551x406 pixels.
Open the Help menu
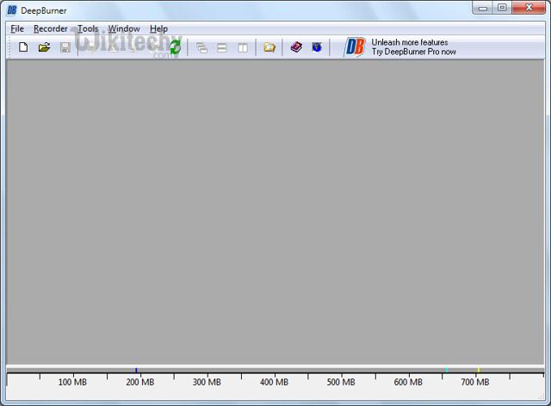[158, 28]
